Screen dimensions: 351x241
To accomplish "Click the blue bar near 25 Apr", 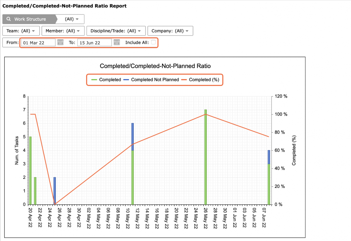I will click(55, 191).
